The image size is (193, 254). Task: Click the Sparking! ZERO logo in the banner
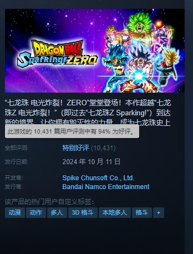[57, 54]
